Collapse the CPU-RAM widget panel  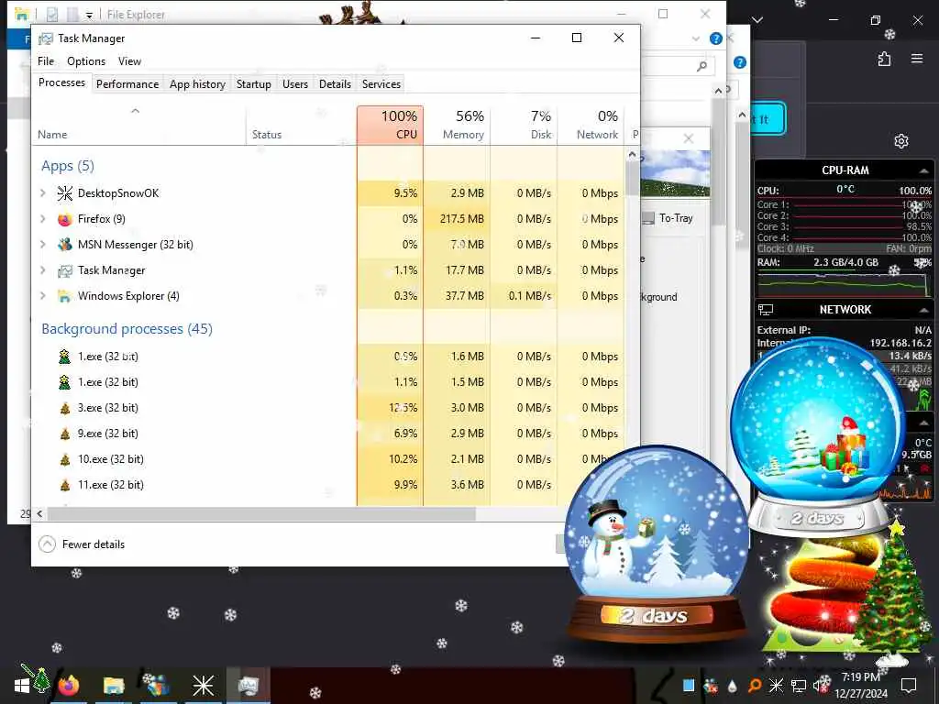pos(924,170)
